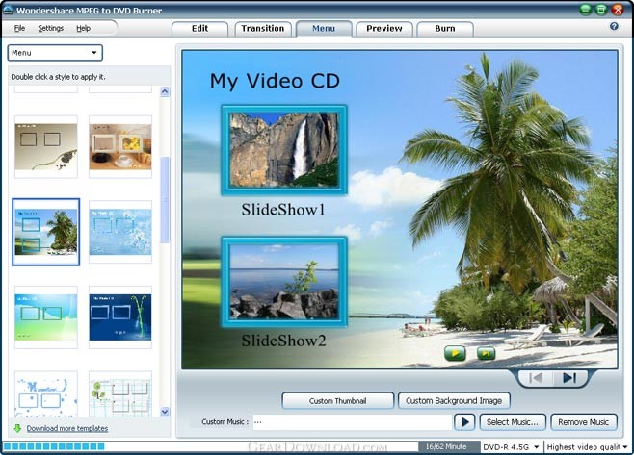Go to the previous menu page arrow

point(536,378)
